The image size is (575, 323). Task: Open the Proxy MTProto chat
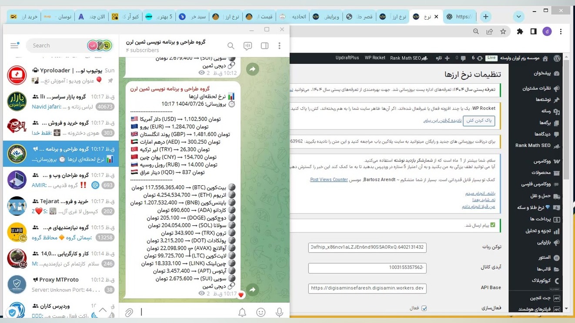(61, 285)
